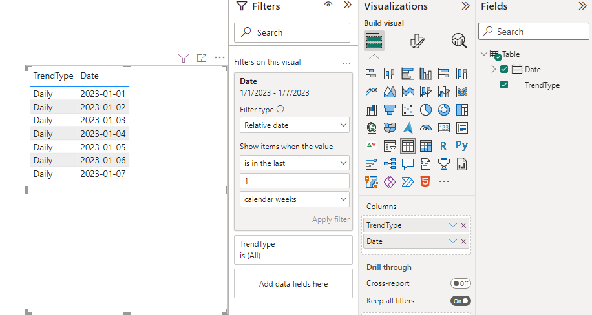Choose the area chart visual

(x=389, y=92)
